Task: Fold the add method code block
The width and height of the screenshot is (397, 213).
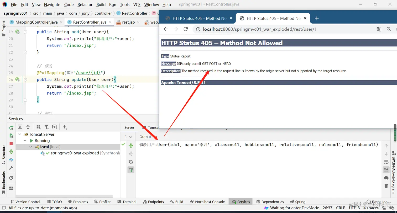Action: pyautogui.click(x=25, y=32)
